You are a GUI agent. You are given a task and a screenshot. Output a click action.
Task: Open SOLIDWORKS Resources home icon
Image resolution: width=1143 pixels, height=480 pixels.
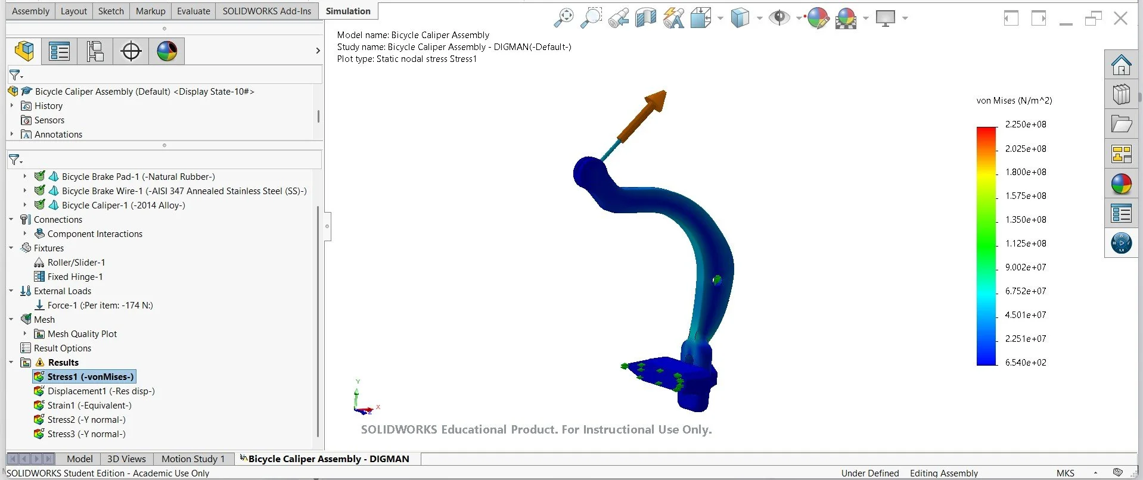click(x=1122, y=64)
